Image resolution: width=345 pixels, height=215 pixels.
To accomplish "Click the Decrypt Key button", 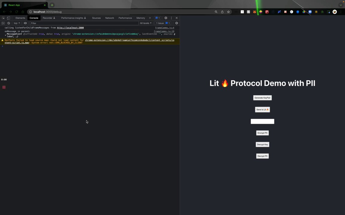I will coord(262,145).
